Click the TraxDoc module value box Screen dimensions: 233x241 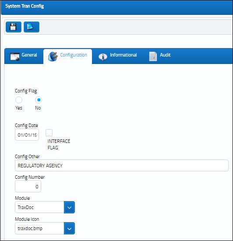[39, 207]
